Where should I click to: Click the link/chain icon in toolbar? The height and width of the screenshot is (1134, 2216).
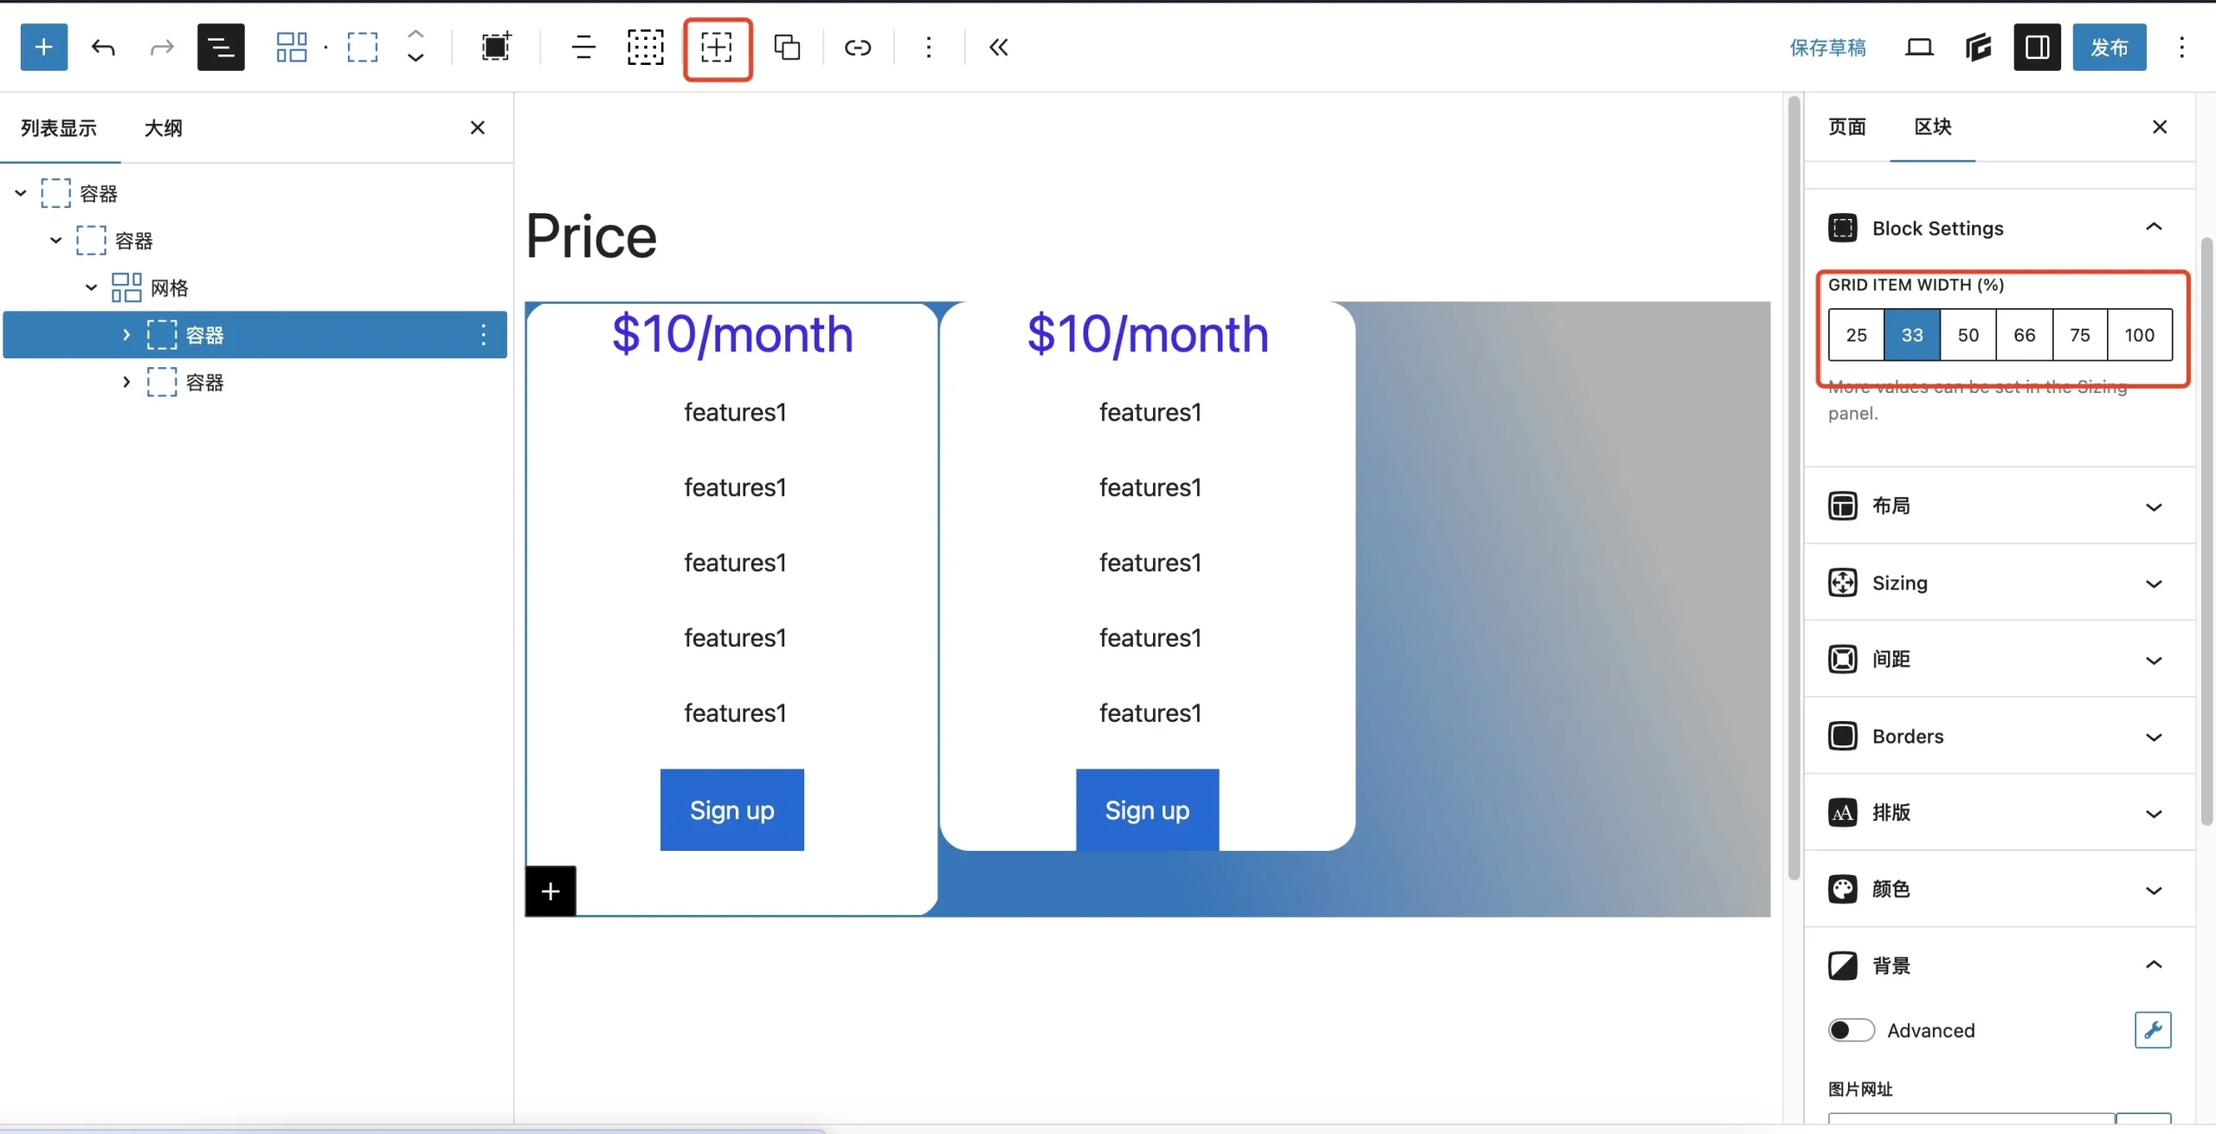tap(857, 46)
